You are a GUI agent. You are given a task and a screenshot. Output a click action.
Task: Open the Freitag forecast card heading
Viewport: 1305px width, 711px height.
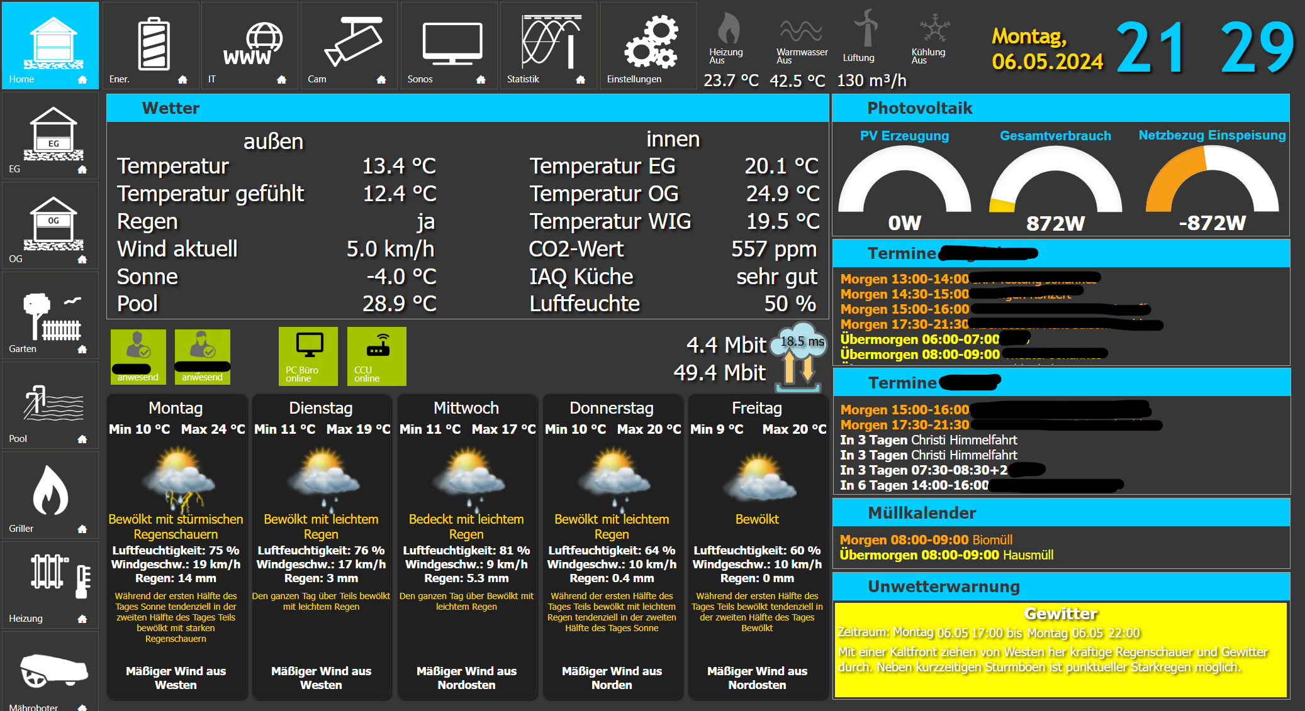point(757,408)
